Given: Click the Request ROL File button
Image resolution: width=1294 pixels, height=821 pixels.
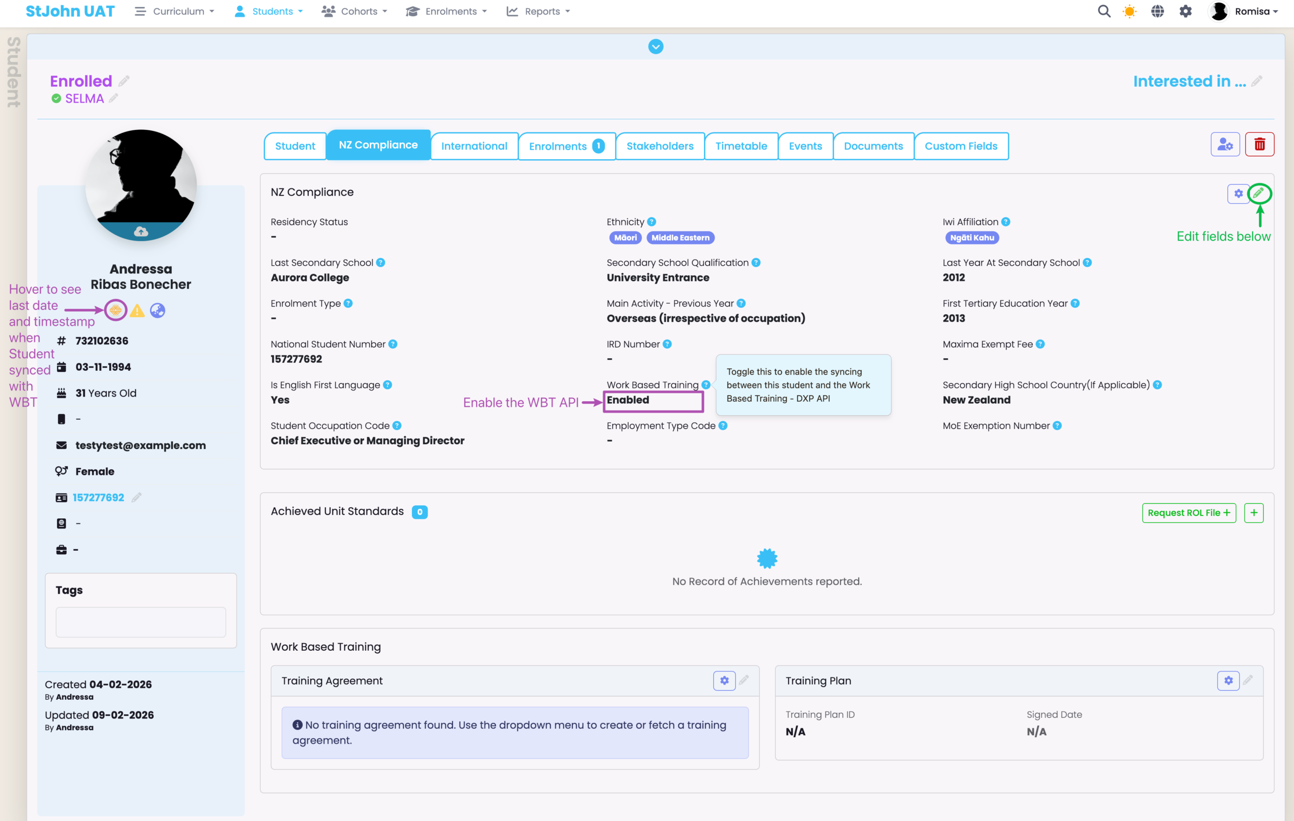Looking at the screenshot, I should pos(1188,513).
